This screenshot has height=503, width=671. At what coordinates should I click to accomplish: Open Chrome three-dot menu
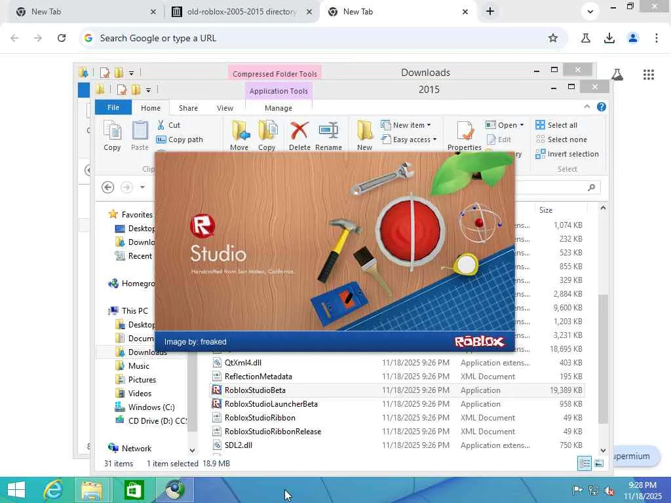pyautogui.click(x=657, y=38)
